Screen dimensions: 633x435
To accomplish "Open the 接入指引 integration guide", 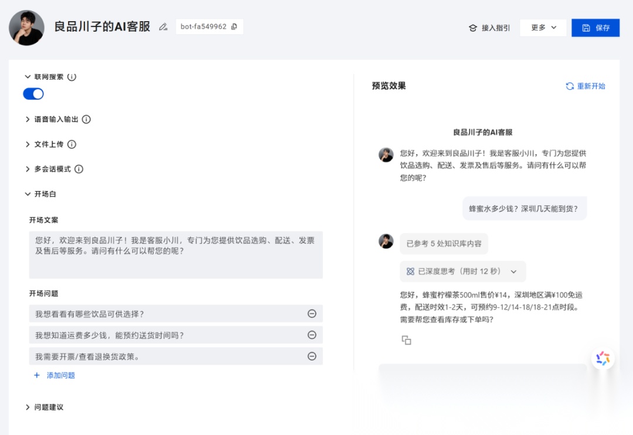I will 489,28.
